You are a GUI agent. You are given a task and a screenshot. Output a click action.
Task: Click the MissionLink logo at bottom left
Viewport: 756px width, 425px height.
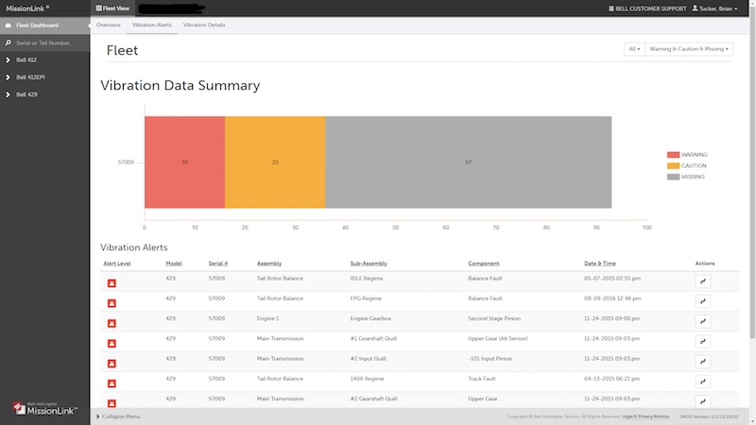(x=44, y=408)
